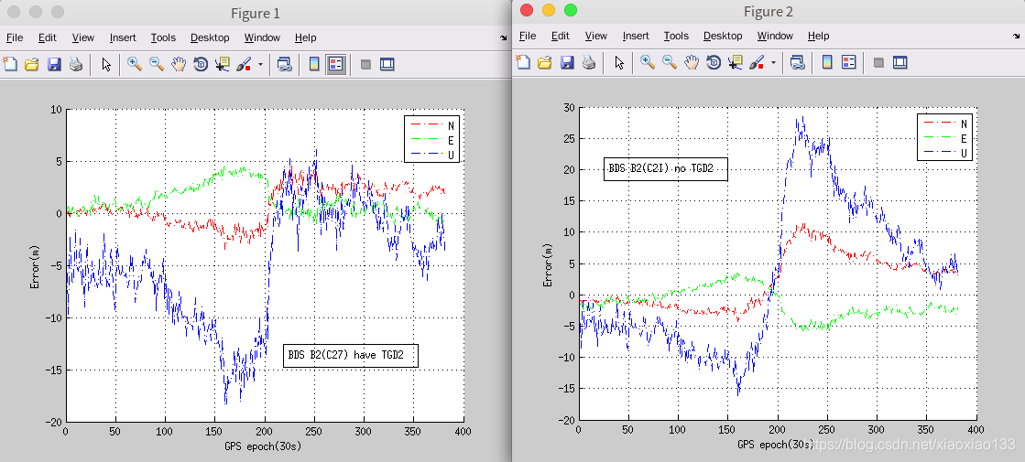This screenshot has height=462, width=1025.
Task: Select Rotate 3D tool in Figure 2
Action: pos(714,62)
